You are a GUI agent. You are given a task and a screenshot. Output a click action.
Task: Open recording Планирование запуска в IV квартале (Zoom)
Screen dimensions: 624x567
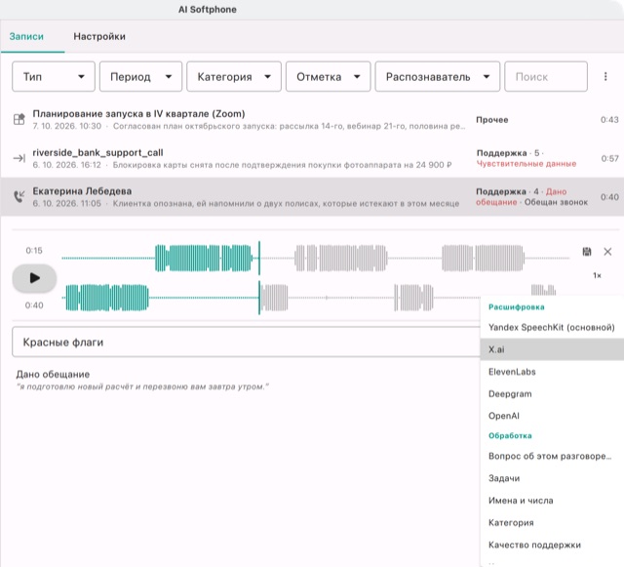tap(312, 119)
